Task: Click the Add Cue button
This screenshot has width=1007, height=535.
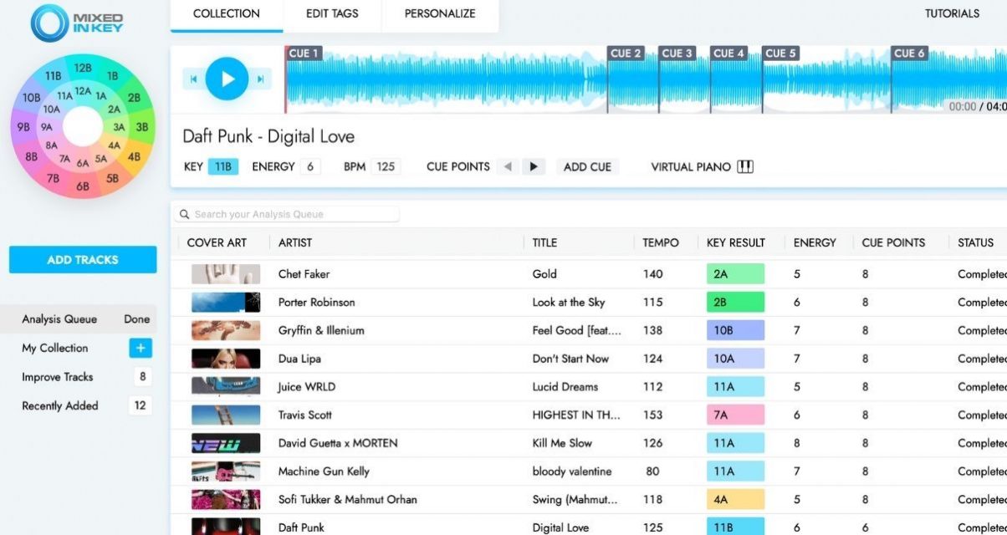Action: pos(587,166)
